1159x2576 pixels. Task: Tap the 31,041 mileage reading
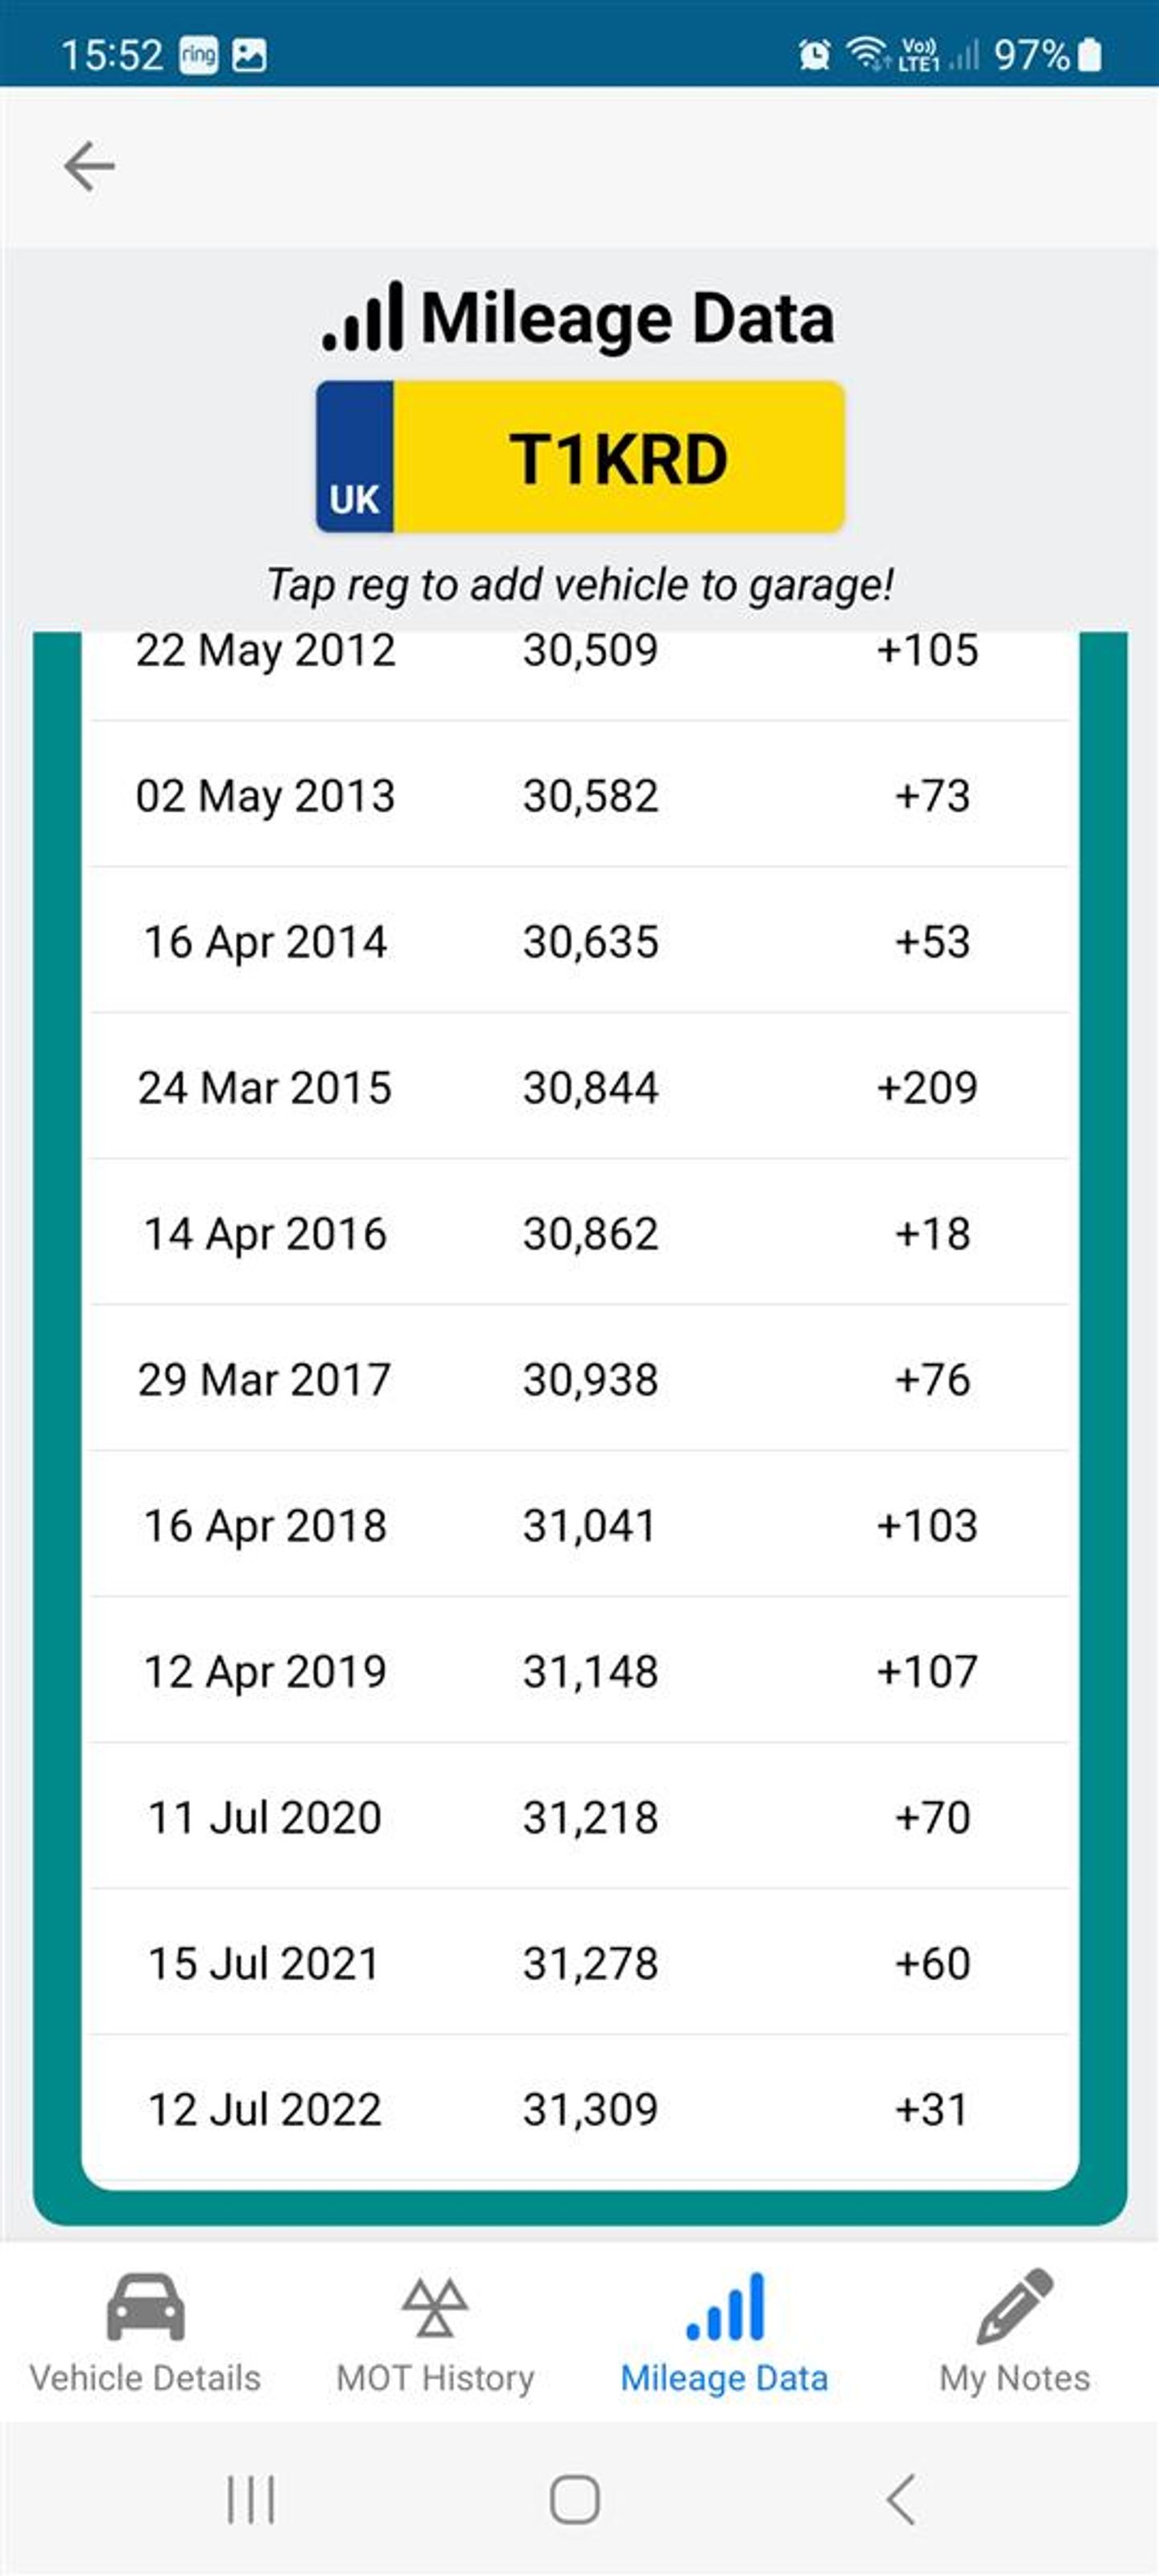590,1525
